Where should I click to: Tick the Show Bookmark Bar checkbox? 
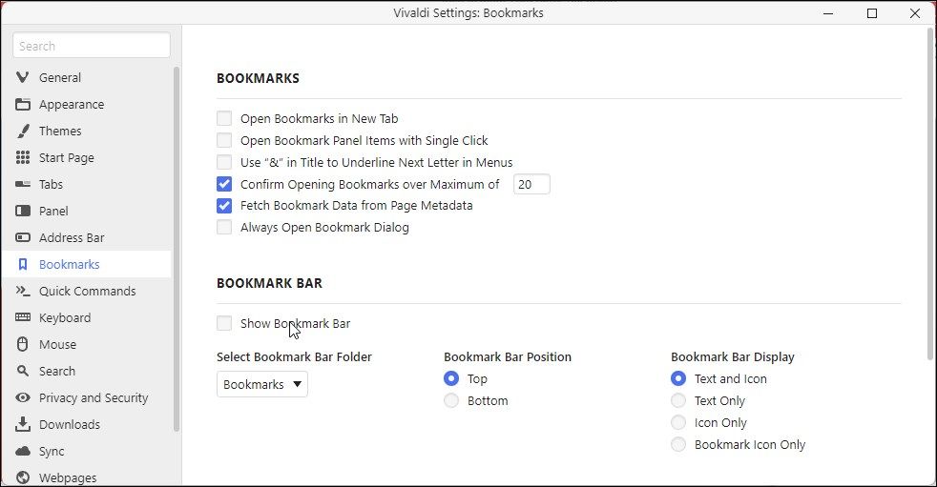[x=224, y=324]
